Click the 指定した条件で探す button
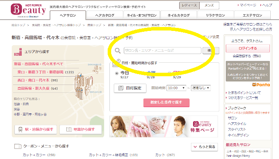The image size is (279, 159). coord(167,103)
